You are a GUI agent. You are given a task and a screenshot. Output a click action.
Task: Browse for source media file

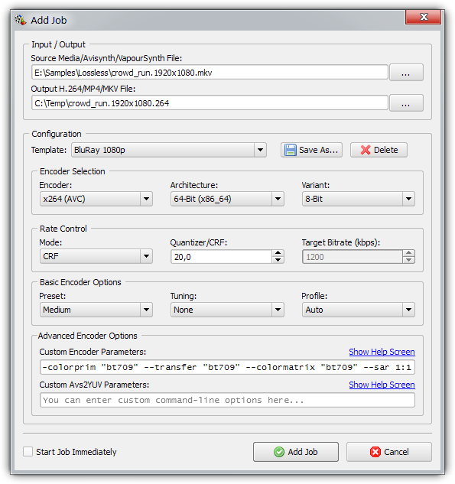tap(406, 73)
